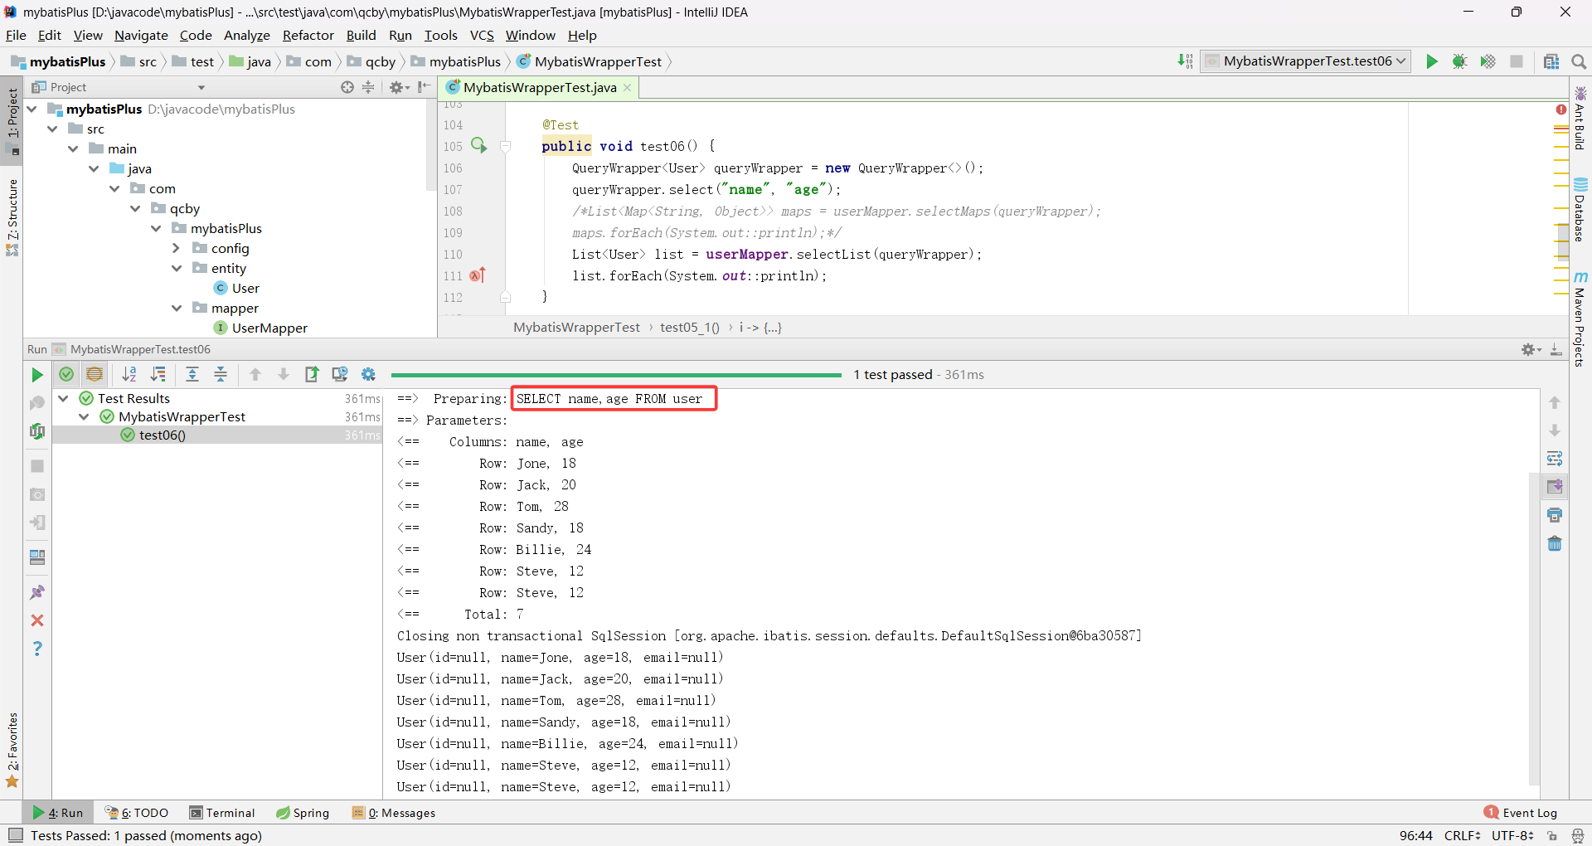Open Search Everywhere magnifier icon
The image size is (1592, 846).
(1579, 61)
